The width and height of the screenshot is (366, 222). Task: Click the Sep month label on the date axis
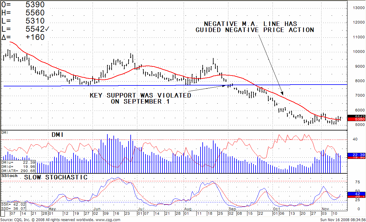pos(232,209)
